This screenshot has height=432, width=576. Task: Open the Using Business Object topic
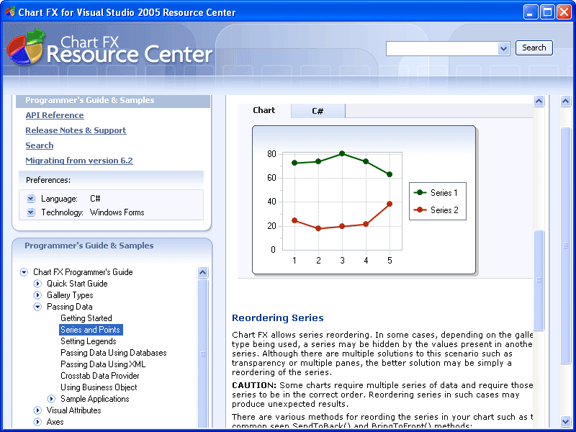[99, 387]
